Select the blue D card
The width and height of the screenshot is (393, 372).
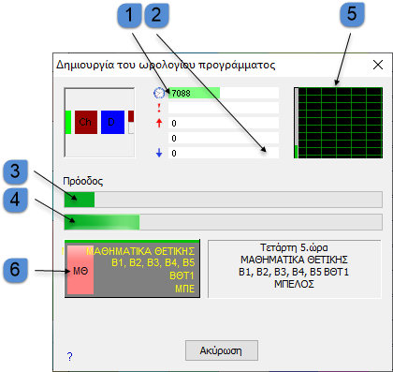[112, 122]
